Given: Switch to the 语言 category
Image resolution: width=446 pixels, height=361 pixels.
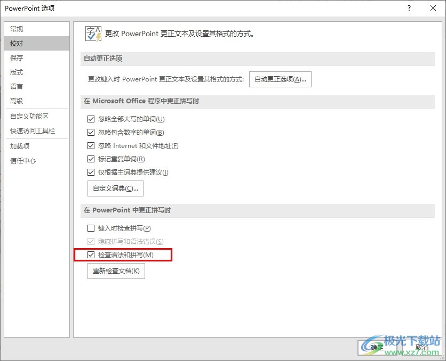Looking at the screenshot, I should click(37, 87).
